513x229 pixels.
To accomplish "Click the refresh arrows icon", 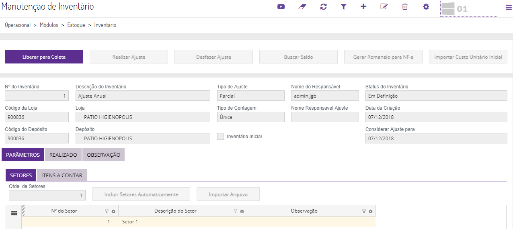I will [x=323, y=7].
